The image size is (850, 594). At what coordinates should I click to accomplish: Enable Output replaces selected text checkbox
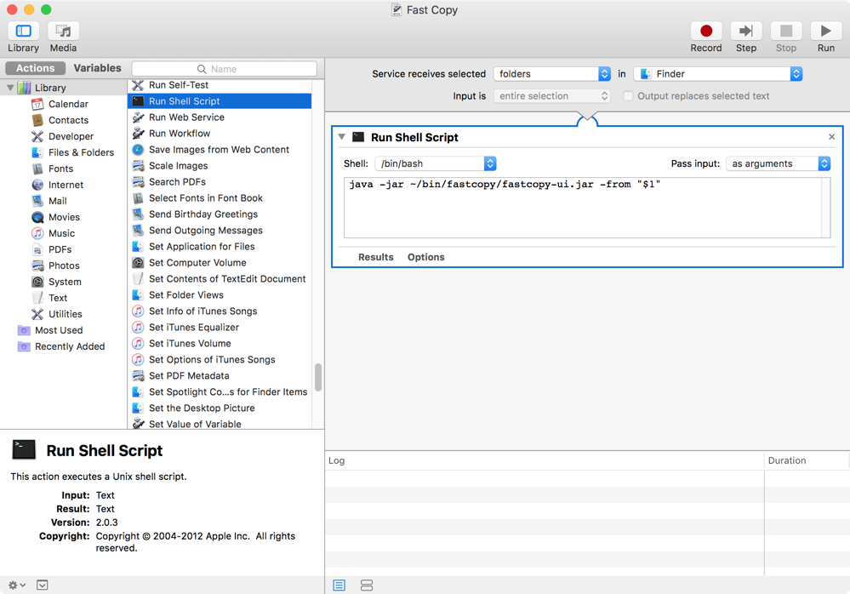pos(628,96)
